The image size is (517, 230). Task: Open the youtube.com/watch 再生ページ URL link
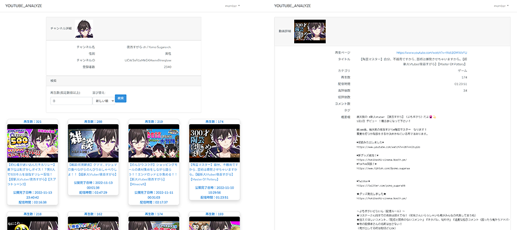click(x=431, y=52)
